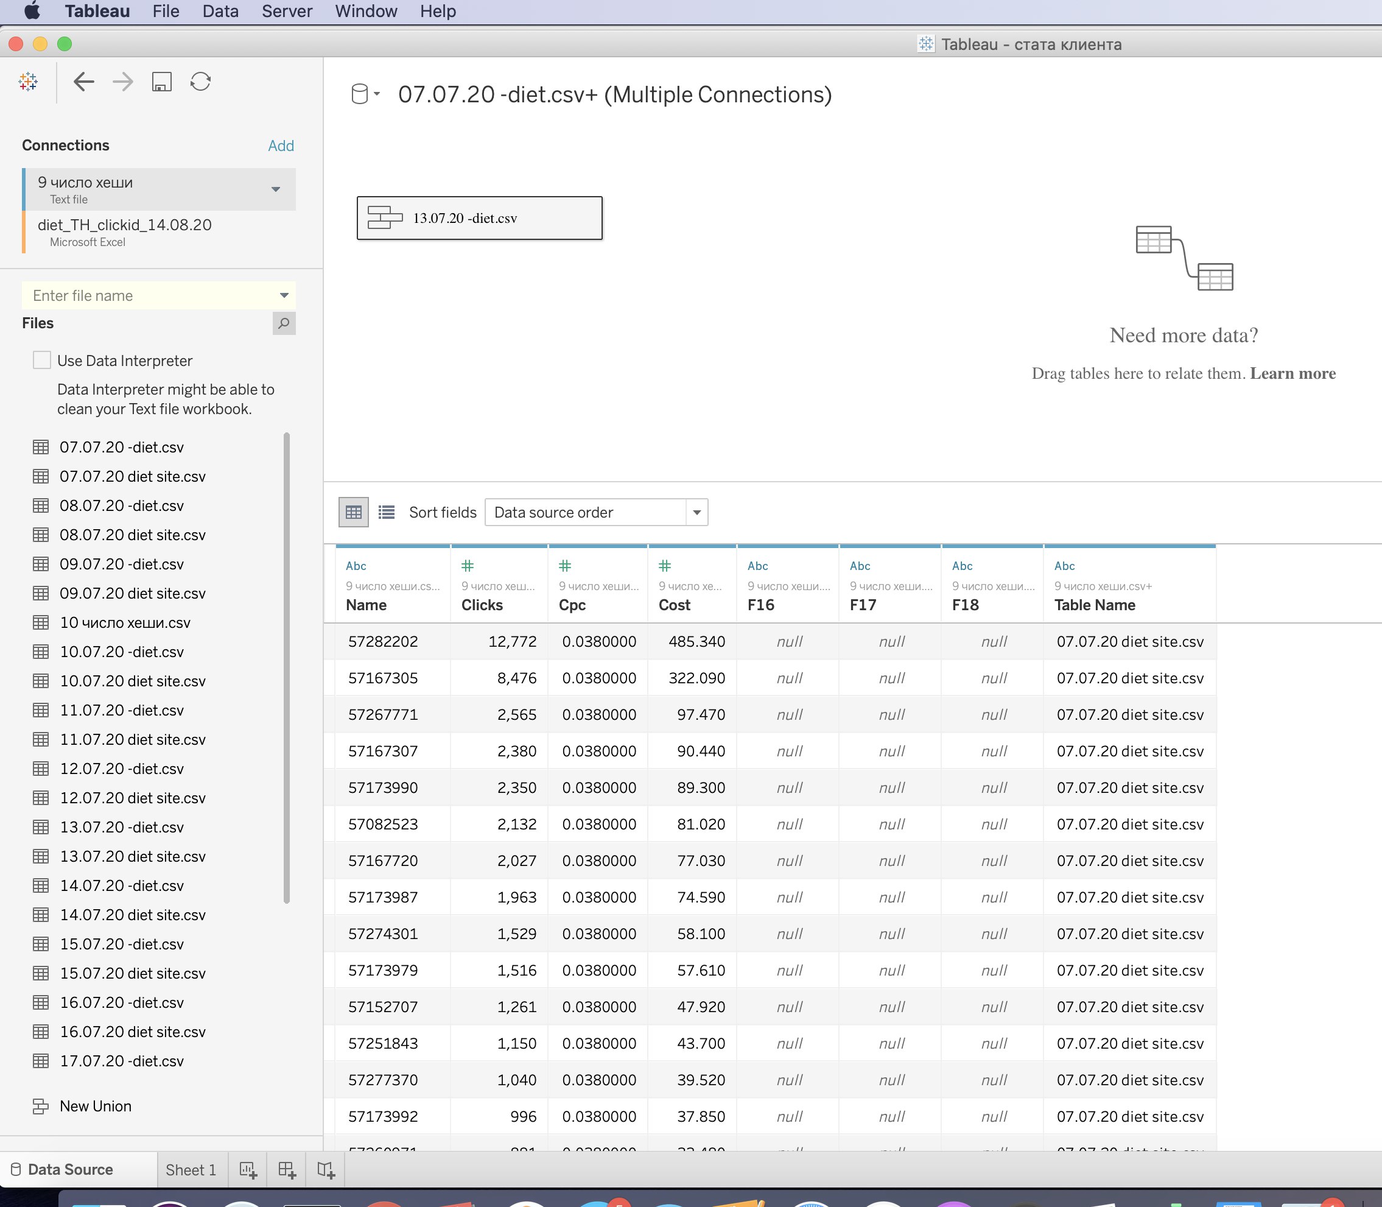Select file 17.07.20 -diet.csv in the list

tap(122, 1061)
